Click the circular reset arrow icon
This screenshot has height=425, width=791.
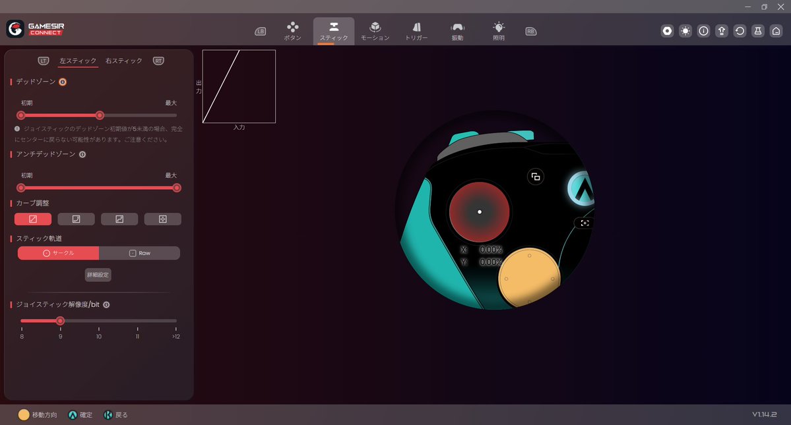tap(740, 31)
